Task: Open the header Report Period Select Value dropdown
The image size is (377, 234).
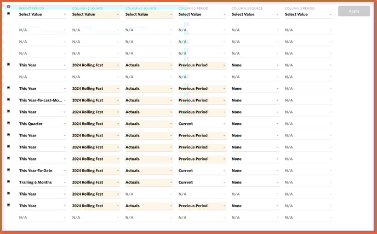Action: [43, 14]
